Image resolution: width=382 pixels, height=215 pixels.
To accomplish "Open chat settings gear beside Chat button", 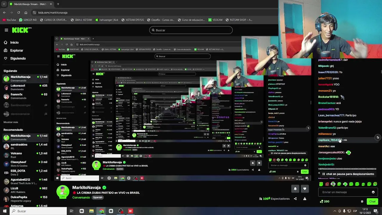I will click(x=362, y=202).
